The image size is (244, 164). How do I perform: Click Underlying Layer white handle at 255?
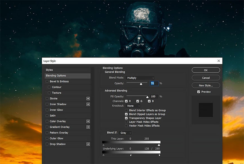[x=159, y=155]
